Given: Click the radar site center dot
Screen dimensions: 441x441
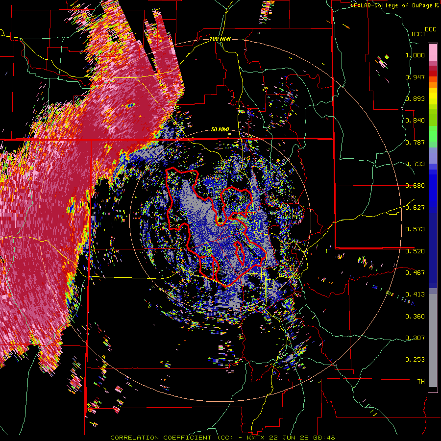Looking at the screenshot, I should pyautogui.click(x=220, y=220).
